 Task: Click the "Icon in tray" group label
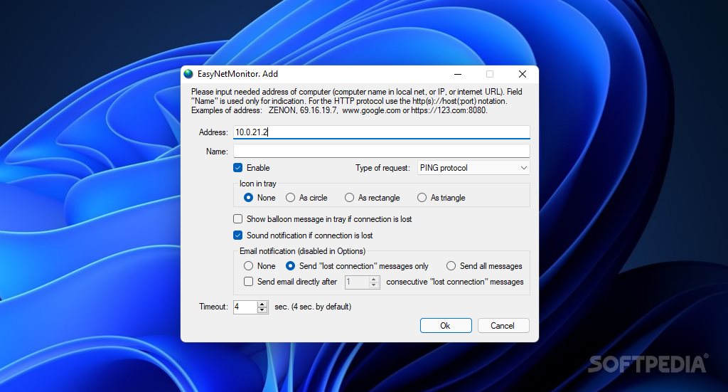257,184
